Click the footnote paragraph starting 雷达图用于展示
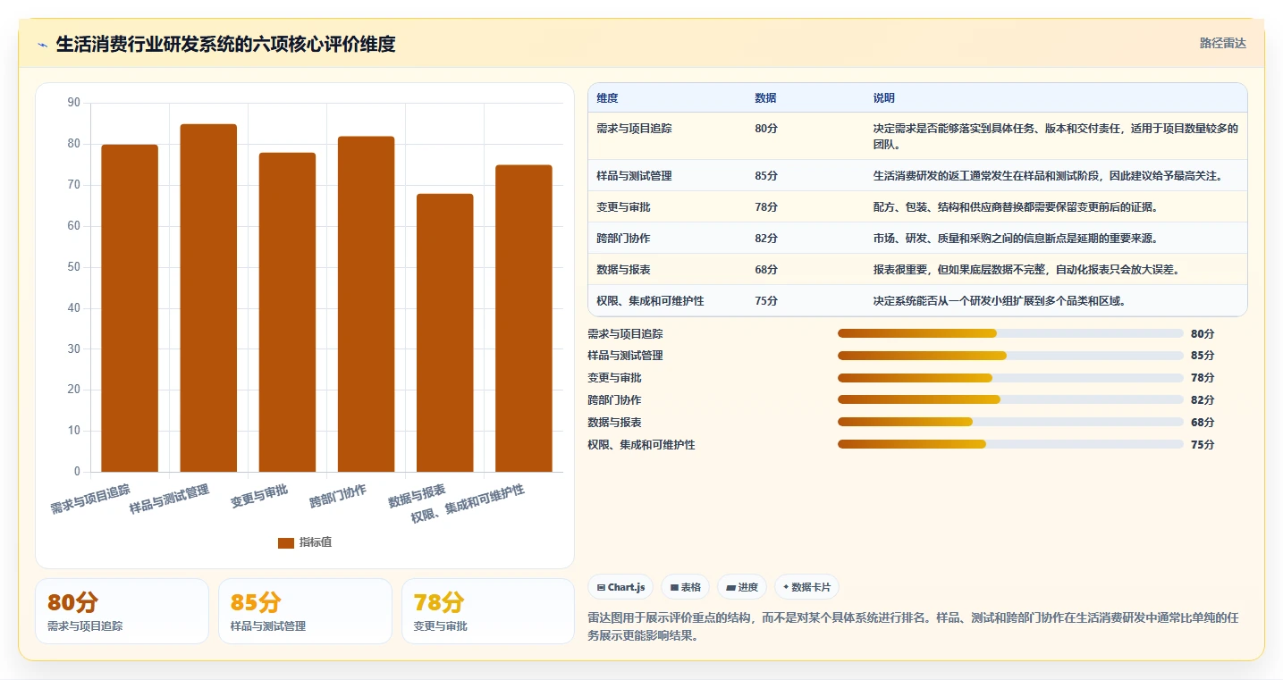1283x680 pixels. pyautogui.click(x=913, y=626)
